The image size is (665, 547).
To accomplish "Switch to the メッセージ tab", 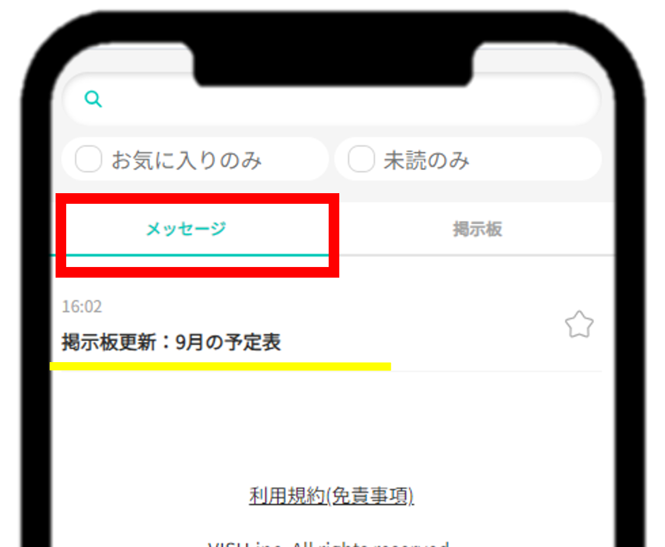I will point(186,229).
